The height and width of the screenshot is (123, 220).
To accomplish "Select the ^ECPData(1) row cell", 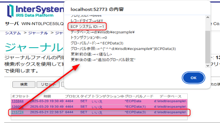I will coord(135,107).
